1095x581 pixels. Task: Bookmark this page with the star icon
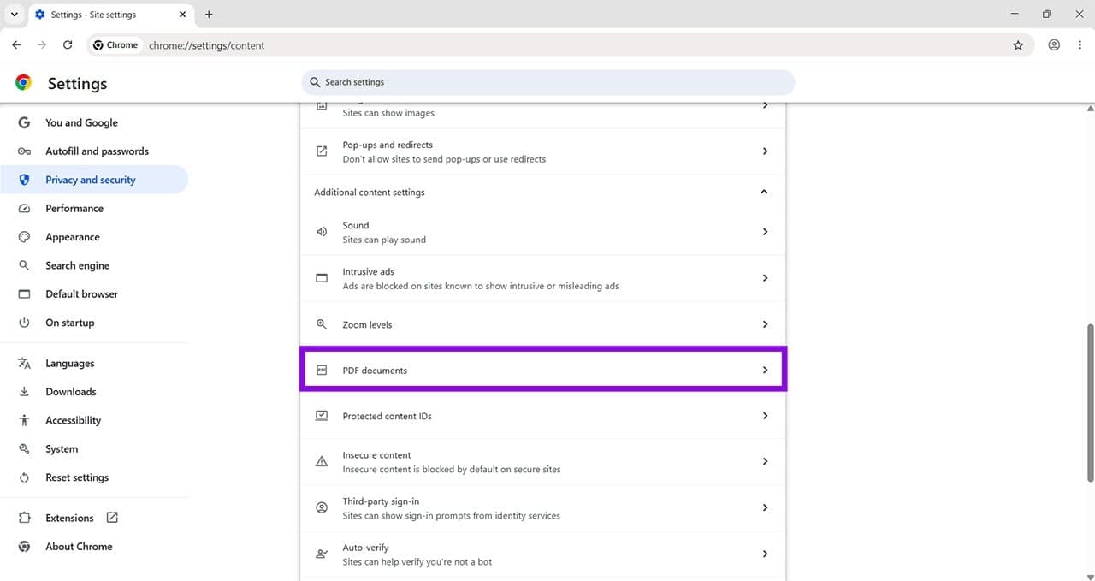point(1018,45)
